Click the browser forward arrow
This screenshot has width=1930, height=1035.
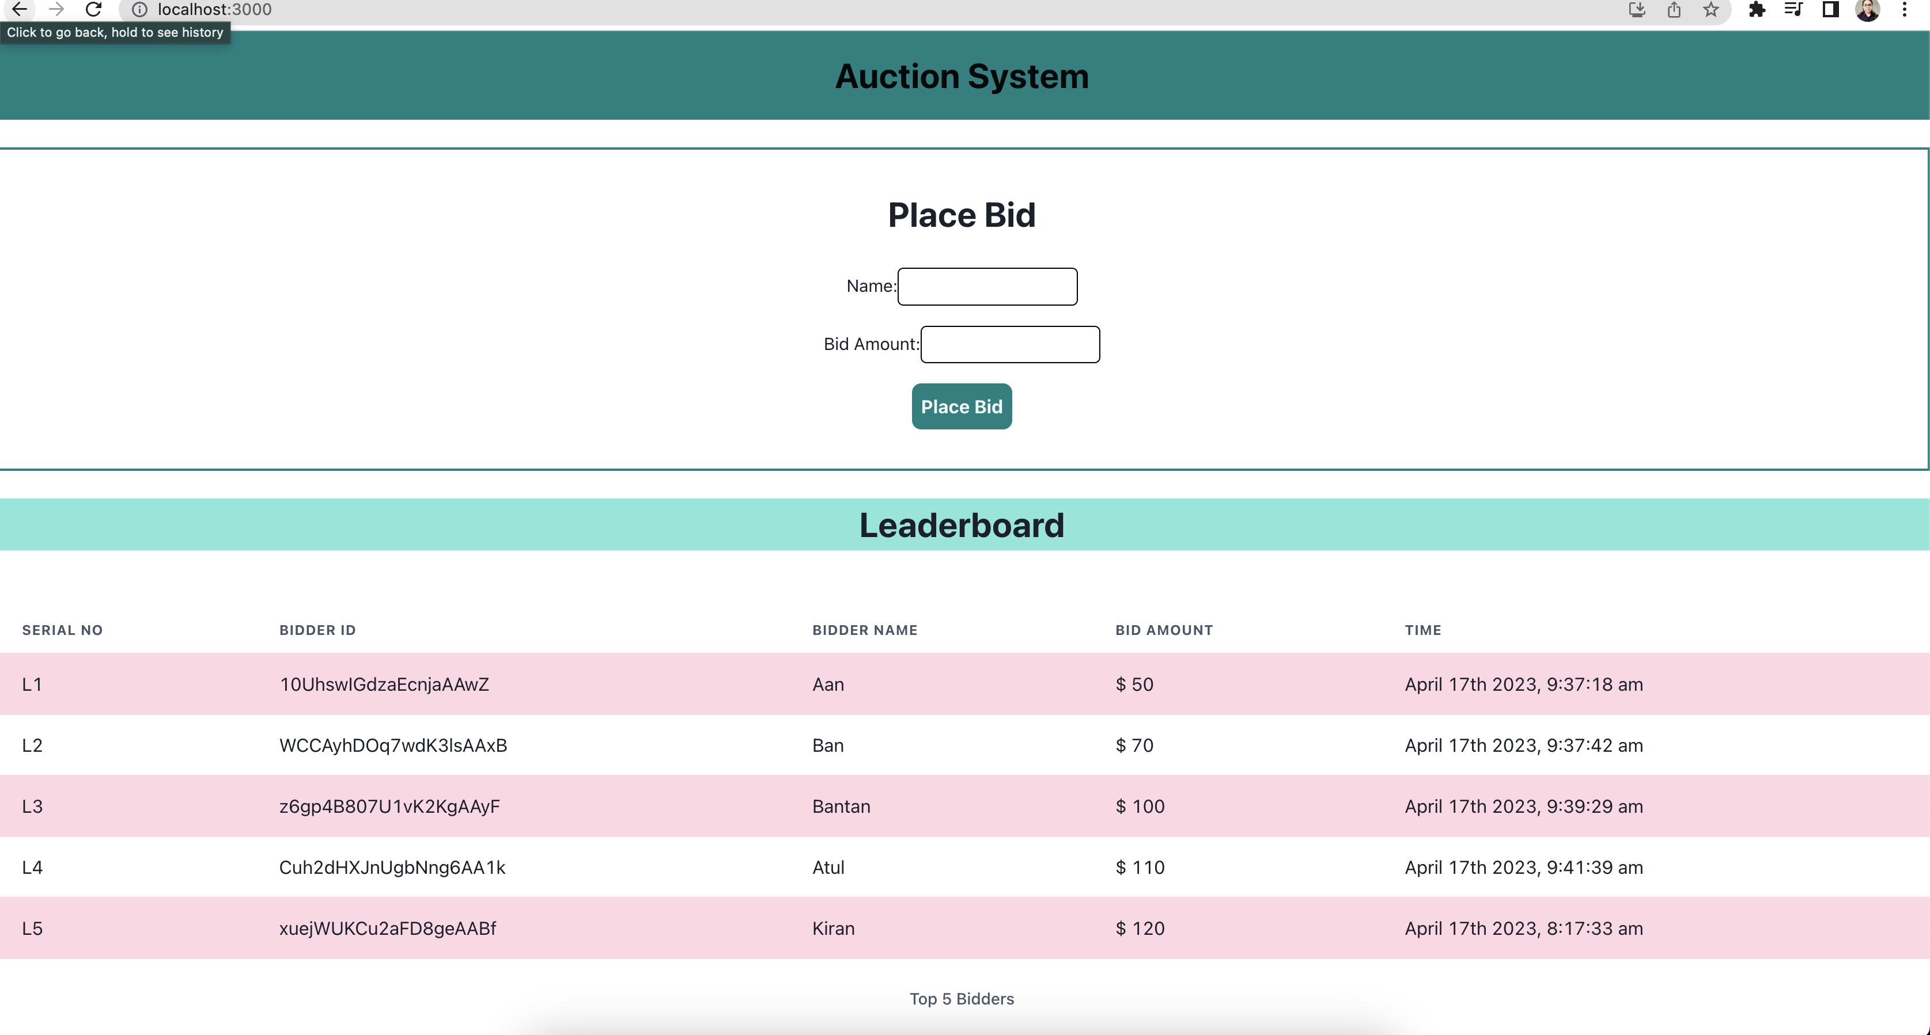pos(56,10)
